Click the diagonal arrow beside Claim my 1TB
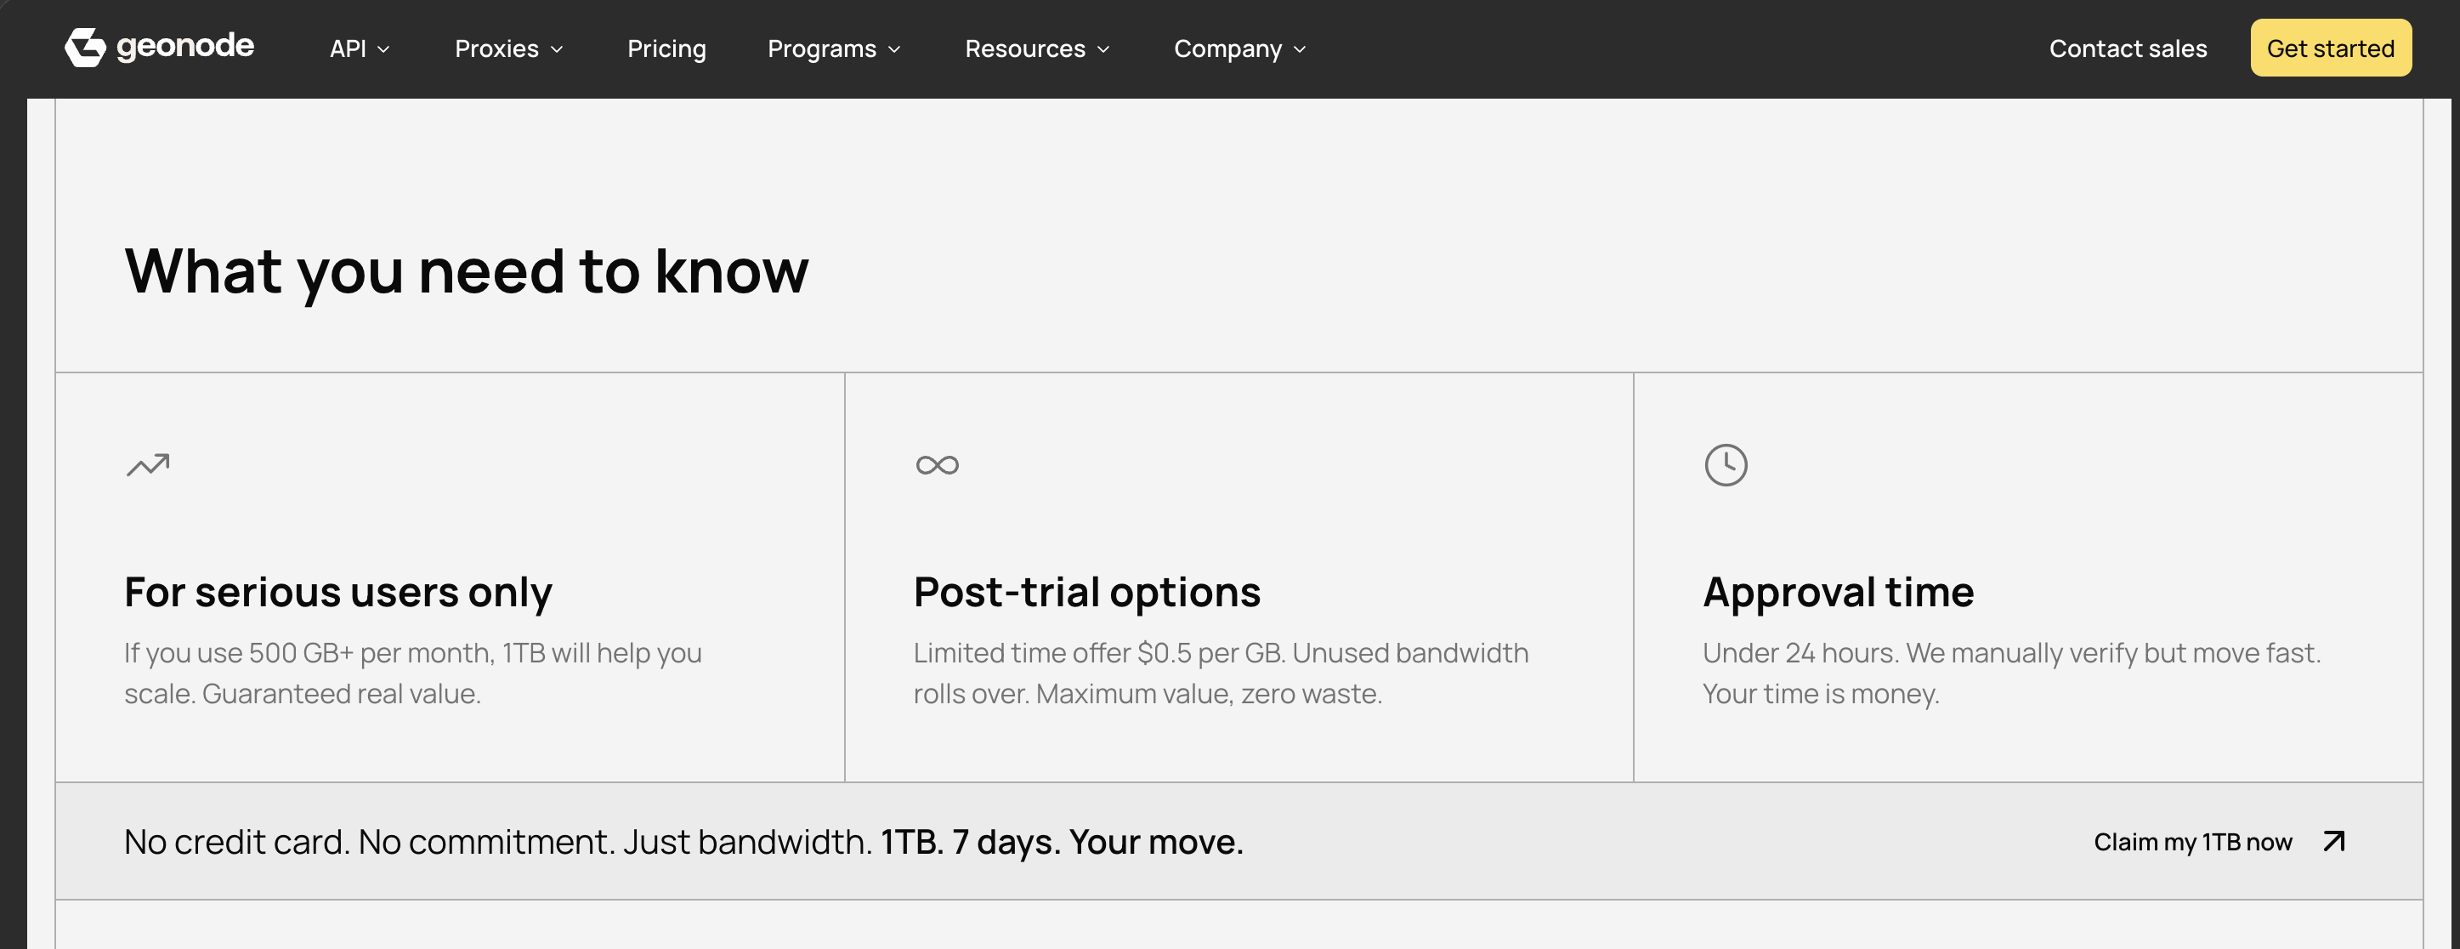 pos(2334,841)
